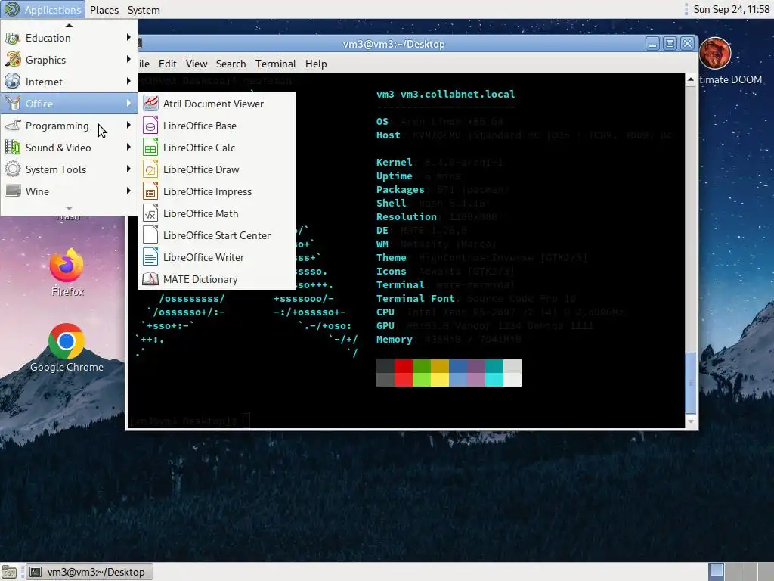Click the Education category icon
This screenshot has width=774, height=581.
[13, 38]
